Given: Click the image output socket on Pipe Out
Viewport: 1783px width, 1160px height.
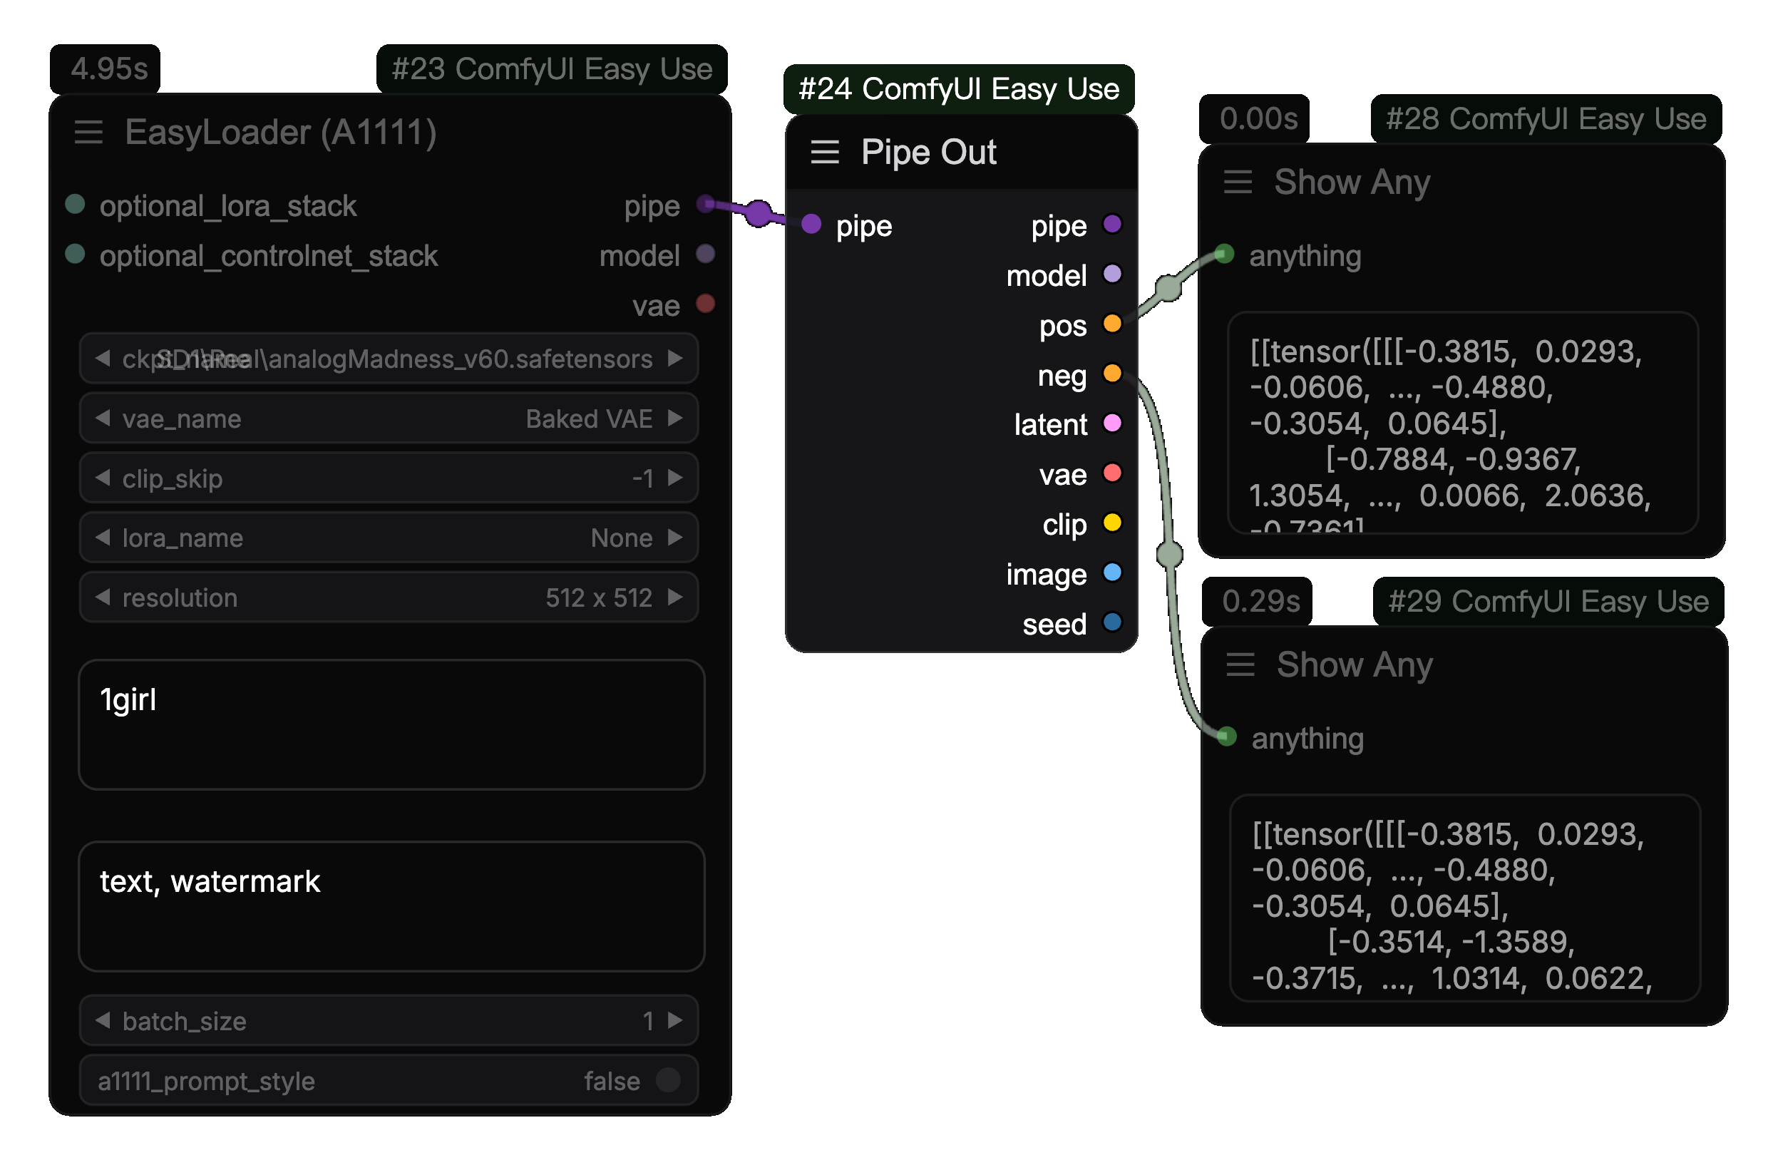Looking at the screenshot, I should click(1112, 573).
